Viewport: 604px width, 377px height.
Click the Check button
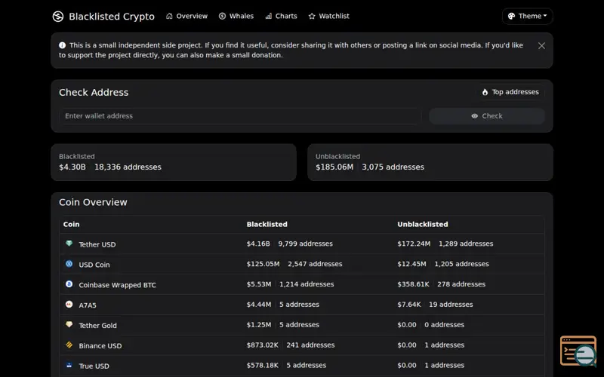tap(487, 116)
